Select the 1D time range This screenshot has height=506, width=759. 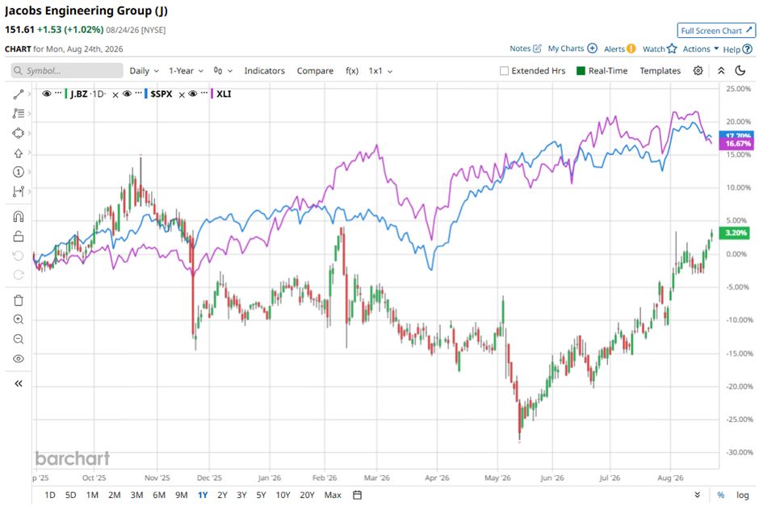(x=50, y=495)
